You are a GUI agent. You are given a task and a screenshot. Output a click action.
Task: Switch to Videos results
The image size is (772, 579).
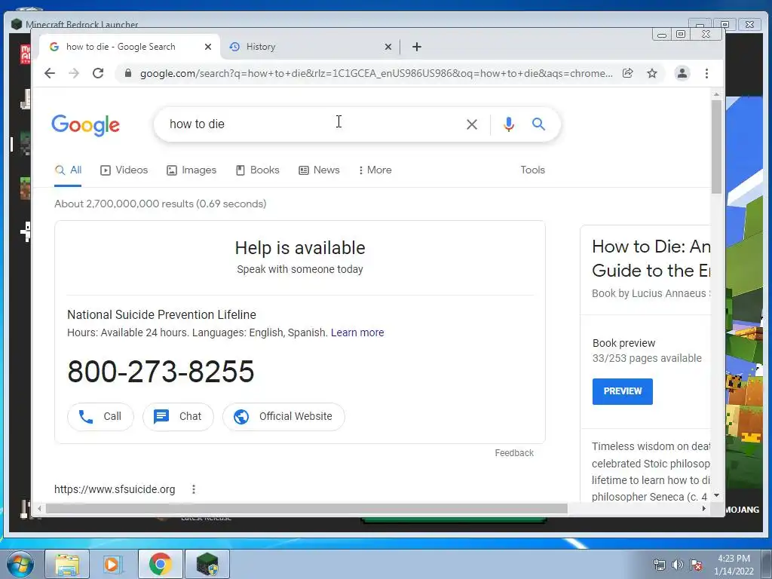tap(124, 170)
